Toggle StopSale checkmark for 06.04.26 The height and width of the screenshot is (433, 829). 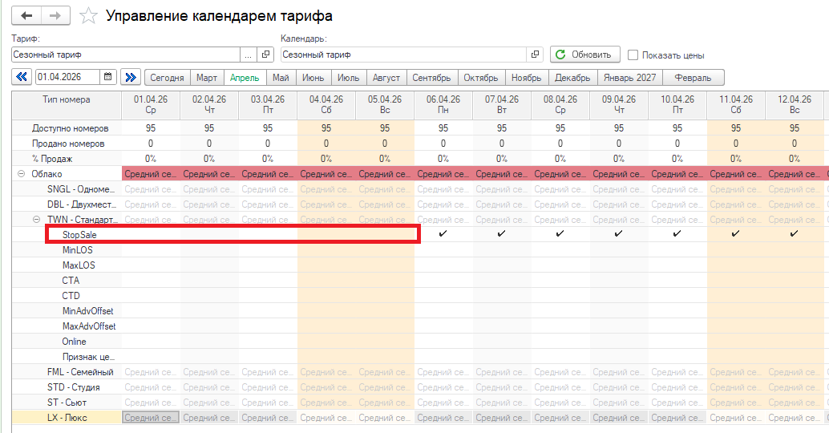(443, 233)
